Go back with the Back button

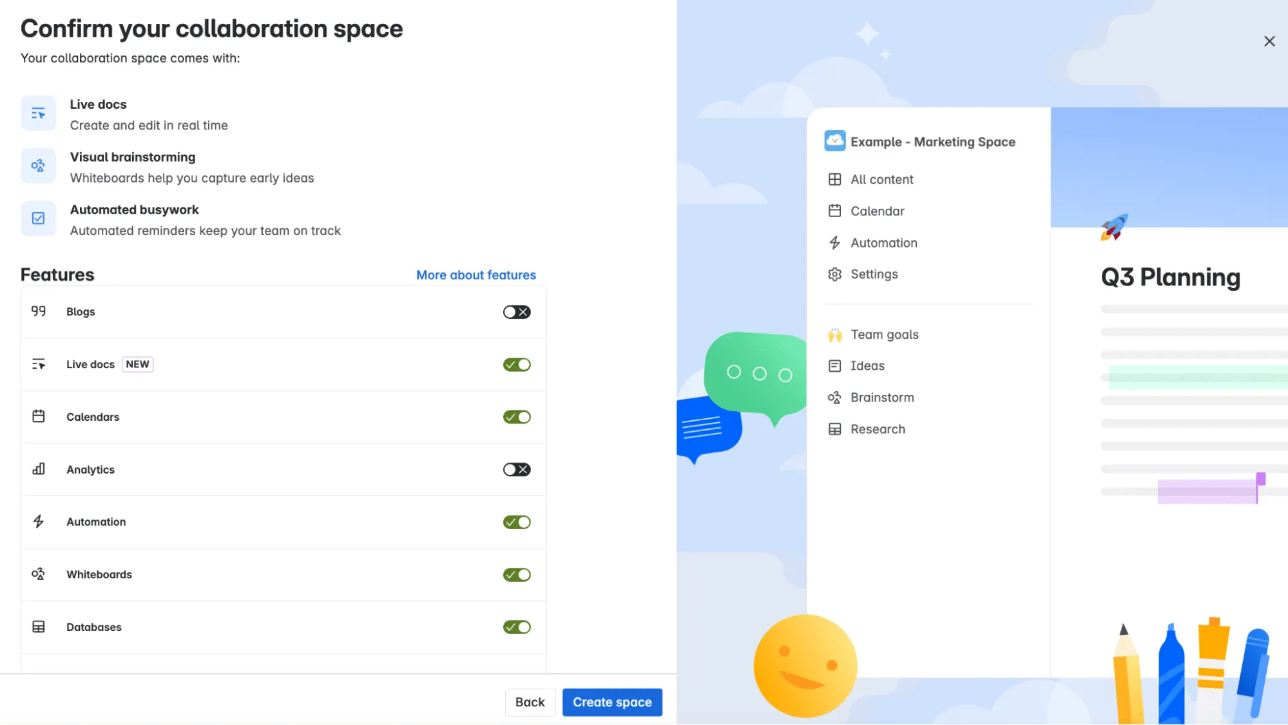[530, 702]
